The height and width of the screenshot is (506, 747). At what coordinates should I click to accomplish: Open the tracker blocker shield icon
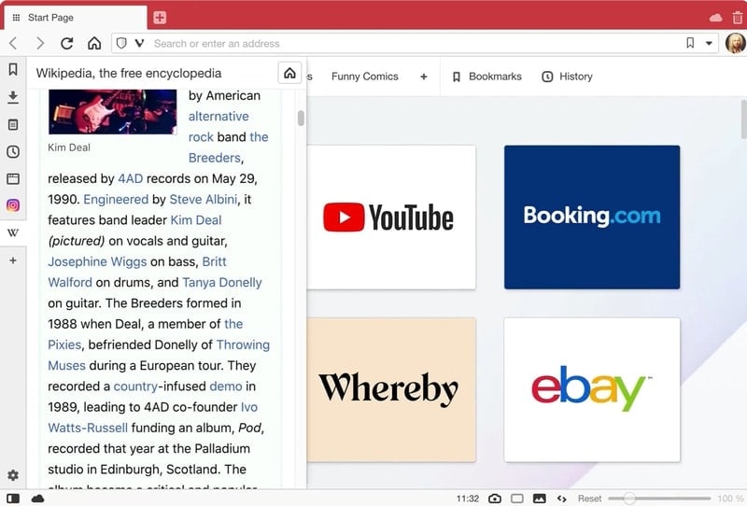[121, 43]
